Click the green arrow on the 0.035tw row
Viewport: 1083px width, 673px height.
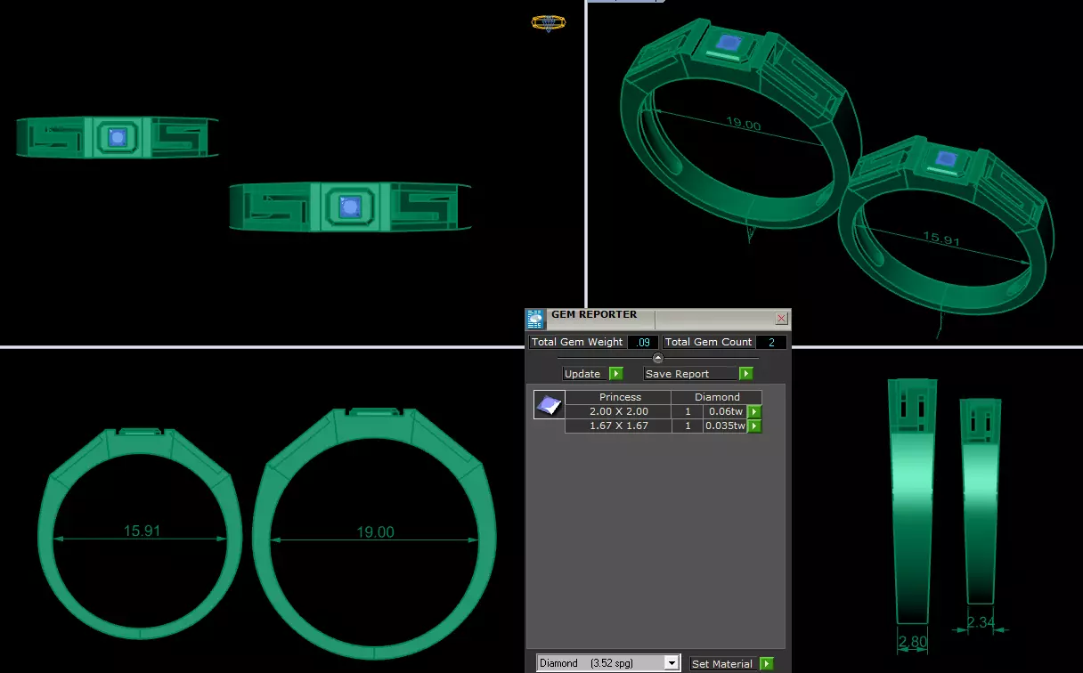click(754, 426)
